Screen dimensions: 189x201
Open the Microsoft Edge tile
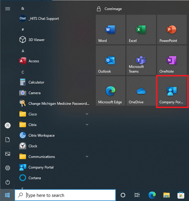point(111,91)
